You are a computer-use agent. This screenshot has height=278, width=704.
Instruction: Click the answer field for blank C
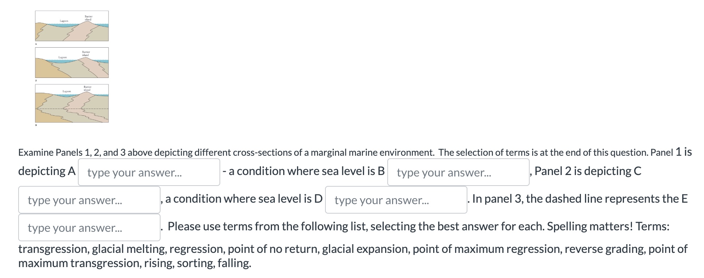(x=89, y=199)
